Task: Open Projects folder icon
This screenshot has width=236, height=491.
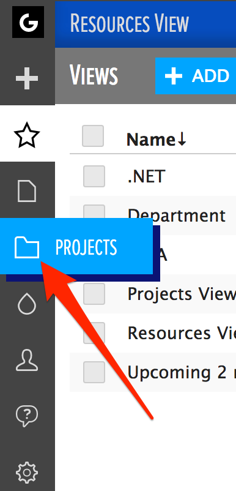Action: point(27,247)
